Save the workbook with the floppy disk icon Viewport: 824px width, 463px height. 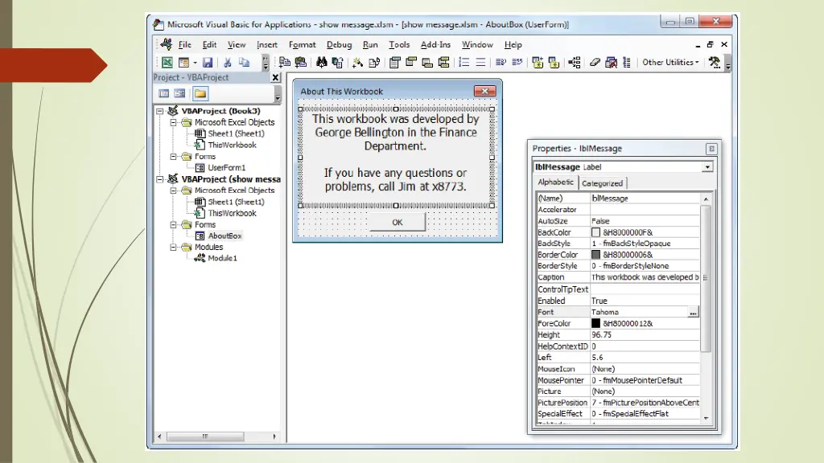click(208, 63)
